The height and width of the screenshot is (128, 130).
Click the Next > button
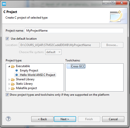(x=65, y=119)
